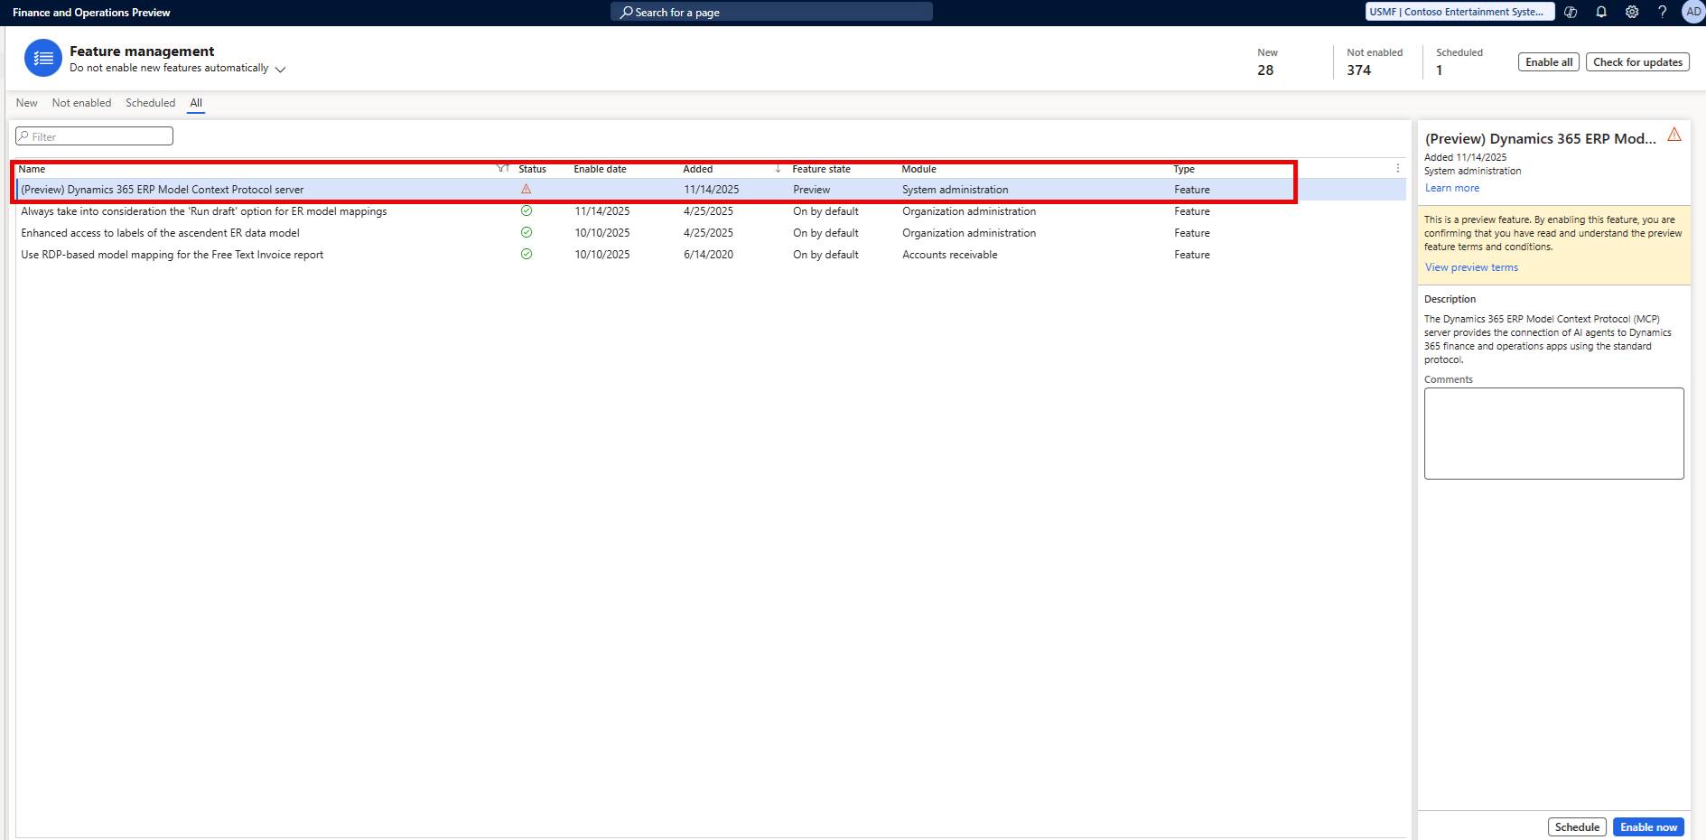Screen dimensions: 1706x840
Task: Switch to the Not enabled tab
Action: pyautogui.click(x=81, y=102)
